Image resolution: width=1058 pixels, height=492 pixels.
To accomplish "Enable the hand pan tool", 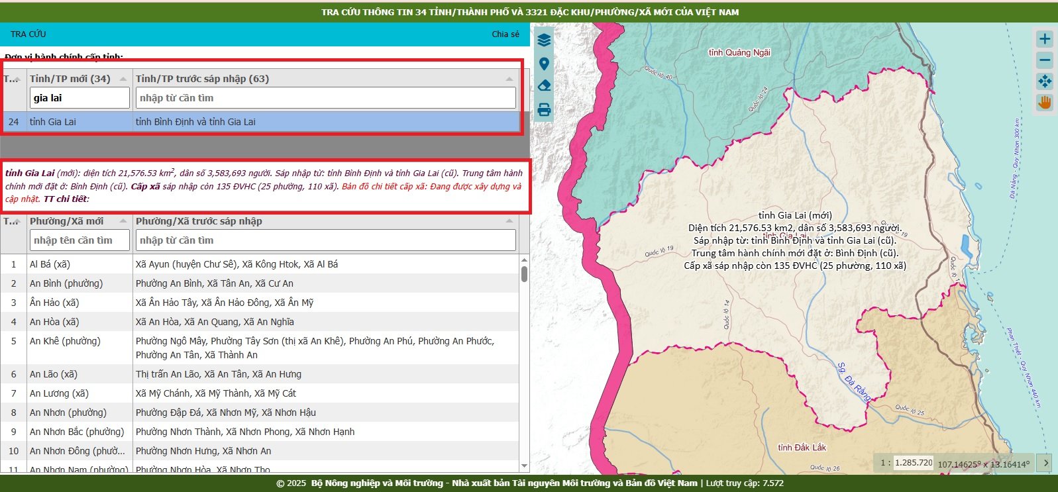I will (x=1045, y=103).
